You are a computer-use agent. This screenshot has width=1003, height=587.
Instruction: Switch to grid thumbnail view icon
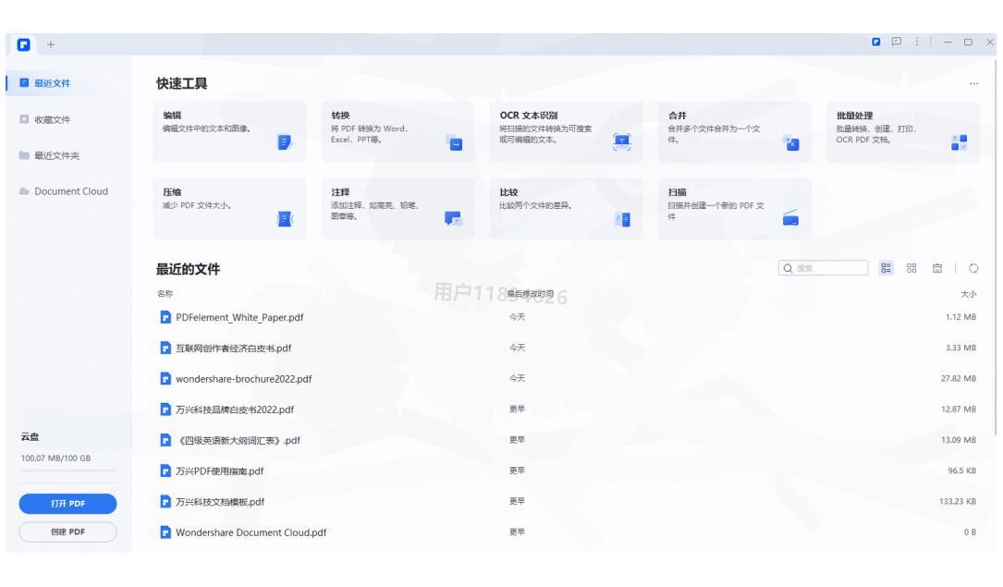pos(911,268)
